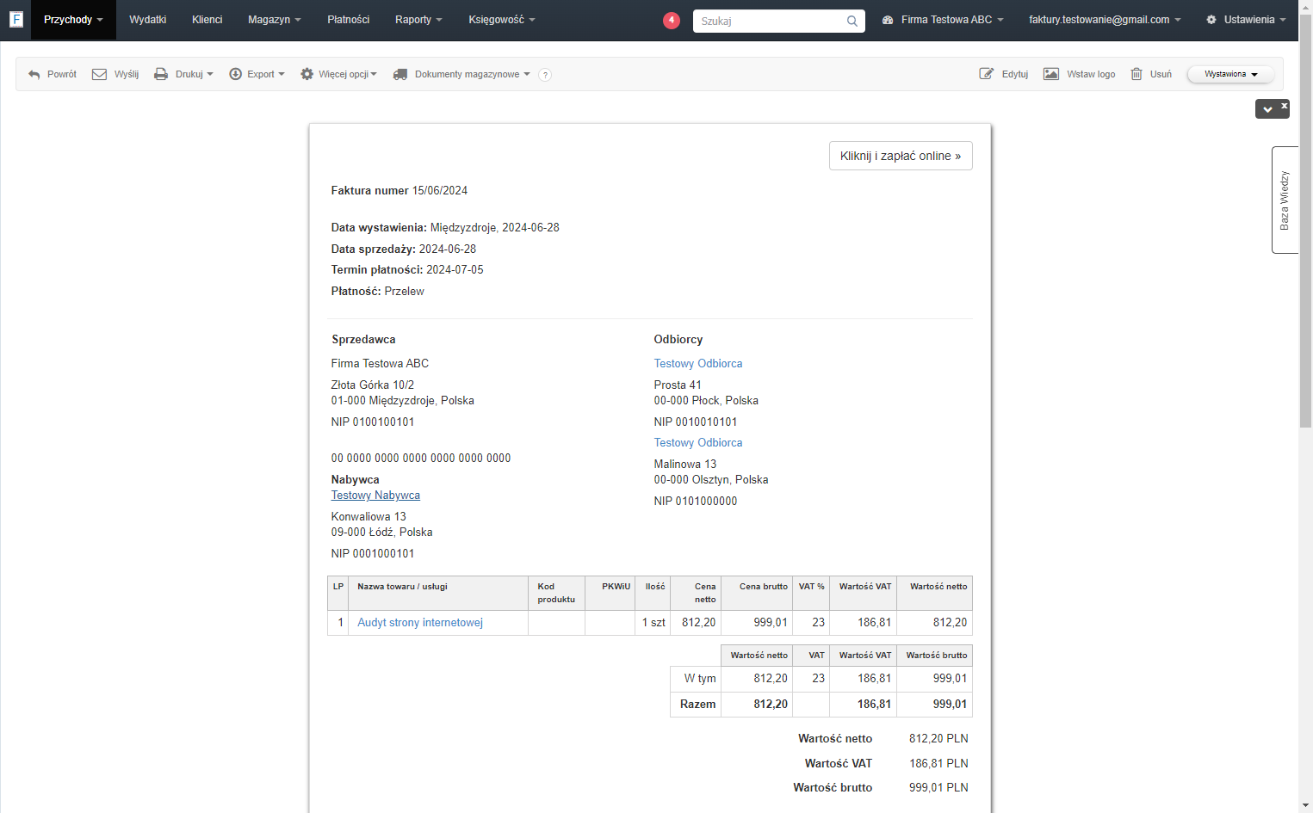
Task: Open the Testowy Nabywca buyer link
Action: pyautogui.click(x=375, y=496)
